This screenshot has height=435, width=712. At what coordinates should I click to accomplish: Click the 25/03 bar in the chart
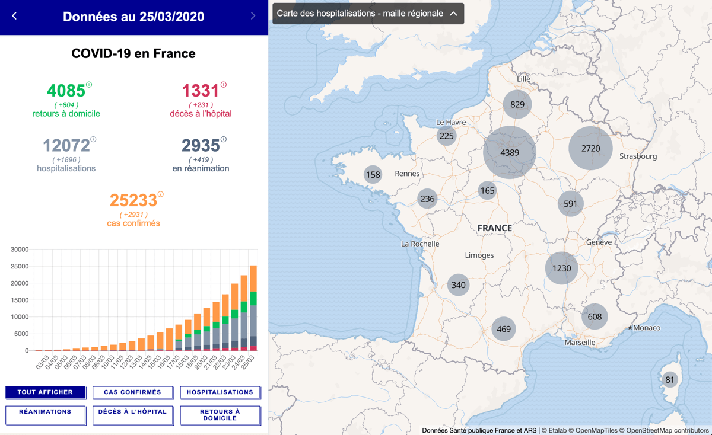click(253, 308)
